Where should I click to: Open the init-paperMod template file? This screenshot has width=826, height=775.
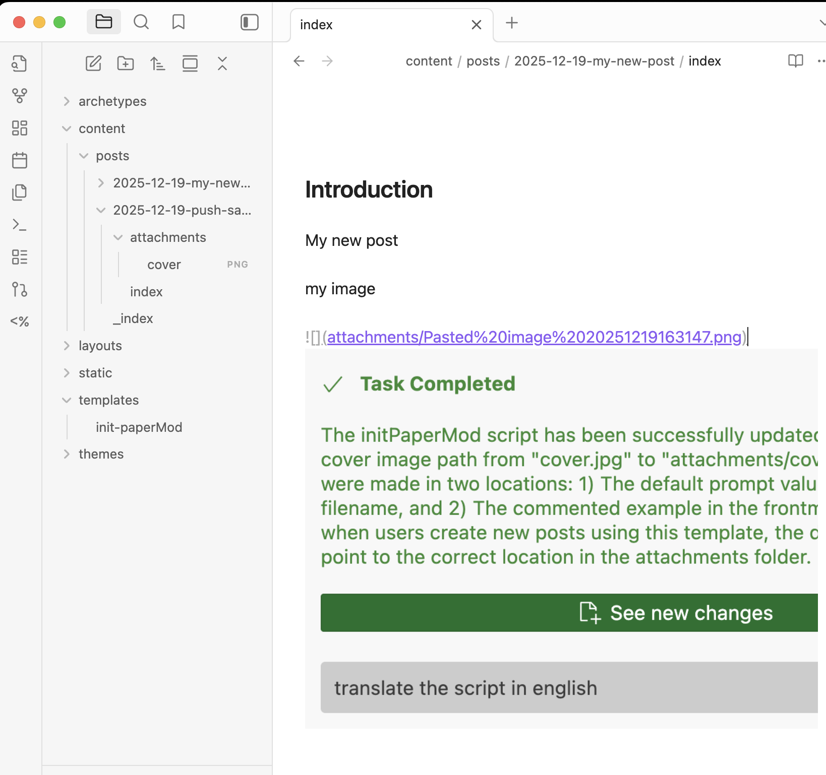[x=139, y=427]
